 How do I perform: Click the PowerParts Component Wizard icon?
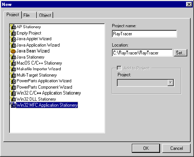pos(13,87)
